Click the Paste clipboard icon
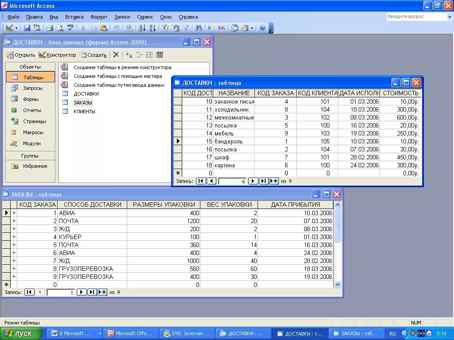Viewport: 454px width, 340px height. (x=103, y=28)
